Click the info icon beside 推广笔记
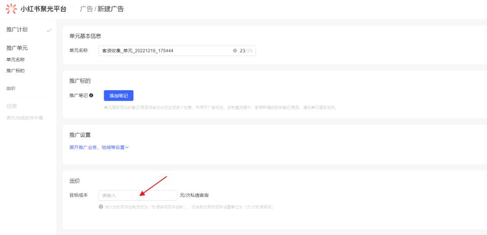Image resolution: width=487 pixels, height=235 pixels. [92, 96]
